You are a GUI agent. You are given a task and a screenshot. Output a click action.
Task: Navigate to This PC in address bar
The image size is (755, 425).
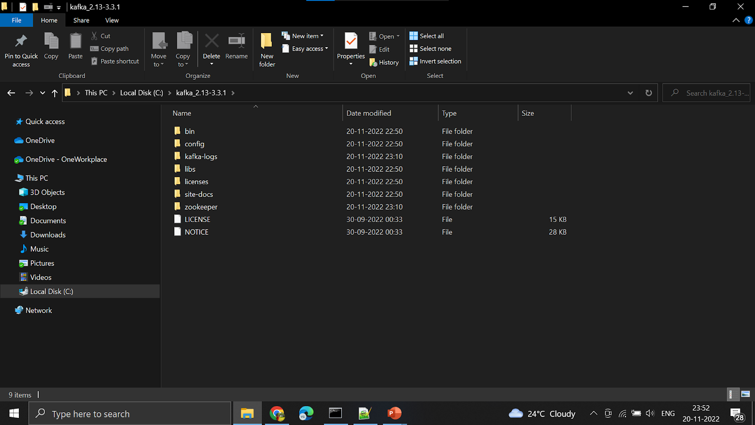96,93
